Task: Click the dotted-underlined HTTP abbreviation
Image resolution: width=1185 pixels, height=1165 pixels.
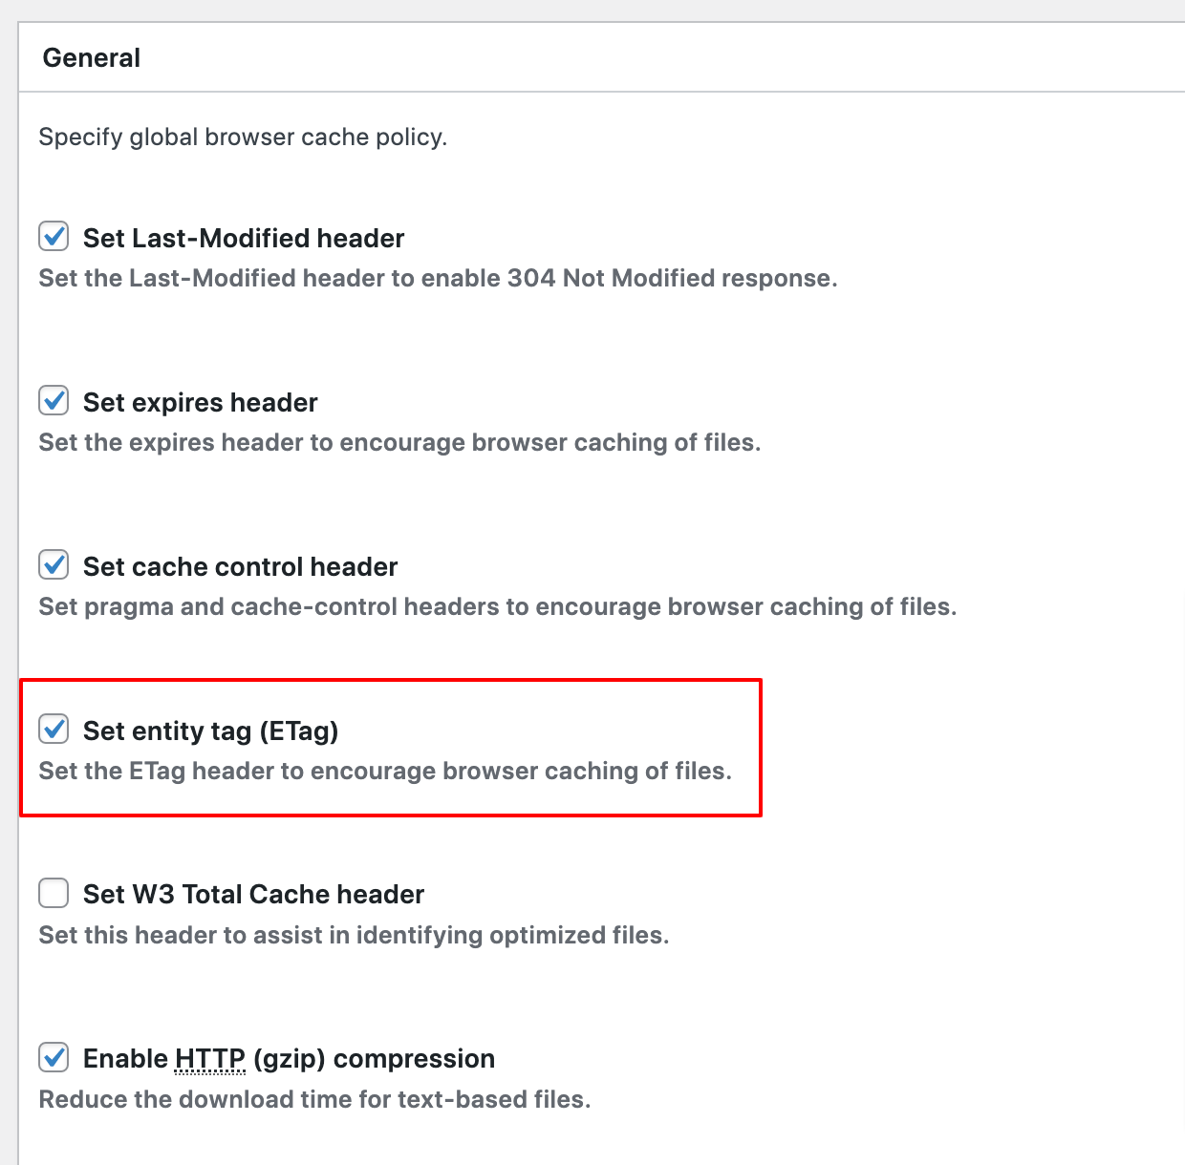Action: tap(210, 1059)
